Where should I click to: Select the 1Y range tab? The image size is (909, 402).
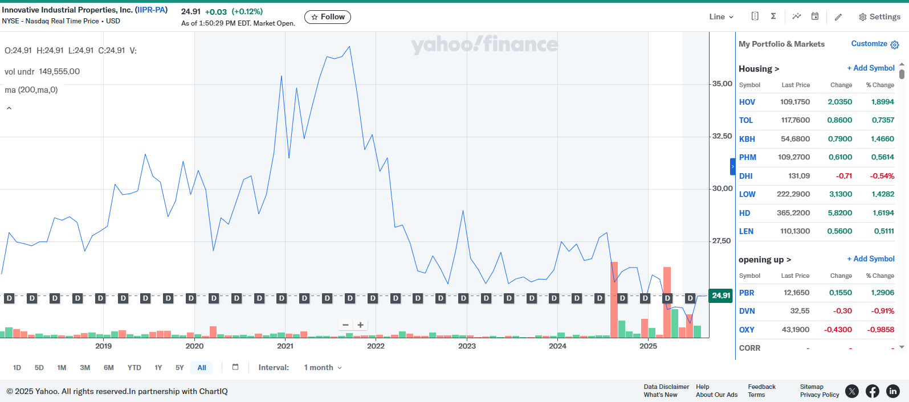(x=158, y=368)
